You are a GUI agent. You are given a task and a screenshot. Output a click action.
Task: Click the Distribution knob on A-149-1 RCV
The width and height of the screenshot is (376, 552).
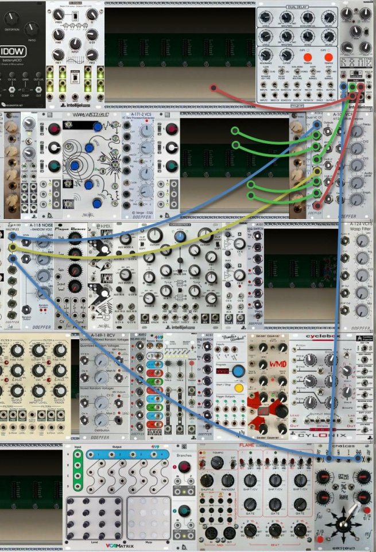[x=101, y=420]
